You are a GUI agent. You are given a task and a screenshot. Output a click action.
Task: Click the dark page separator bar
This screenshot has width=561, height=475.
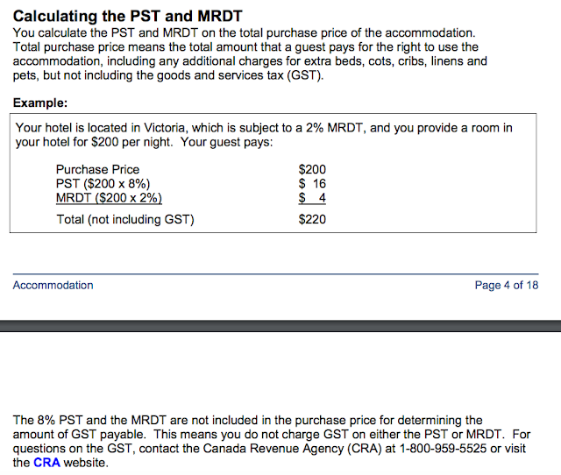point(280,326)
